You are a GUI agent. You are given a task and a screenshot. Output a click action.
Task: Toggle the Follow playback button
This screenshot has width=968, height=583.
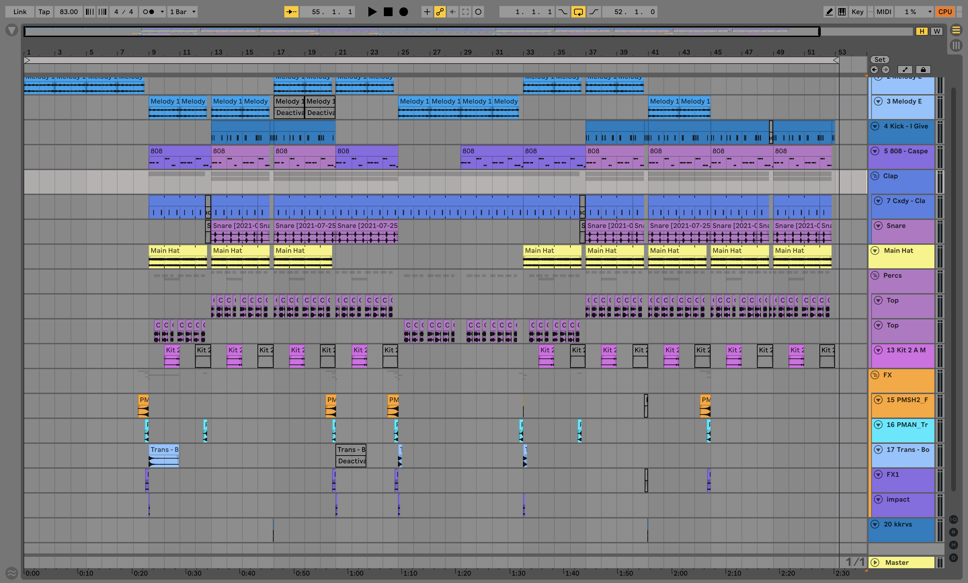pos(291,12)
